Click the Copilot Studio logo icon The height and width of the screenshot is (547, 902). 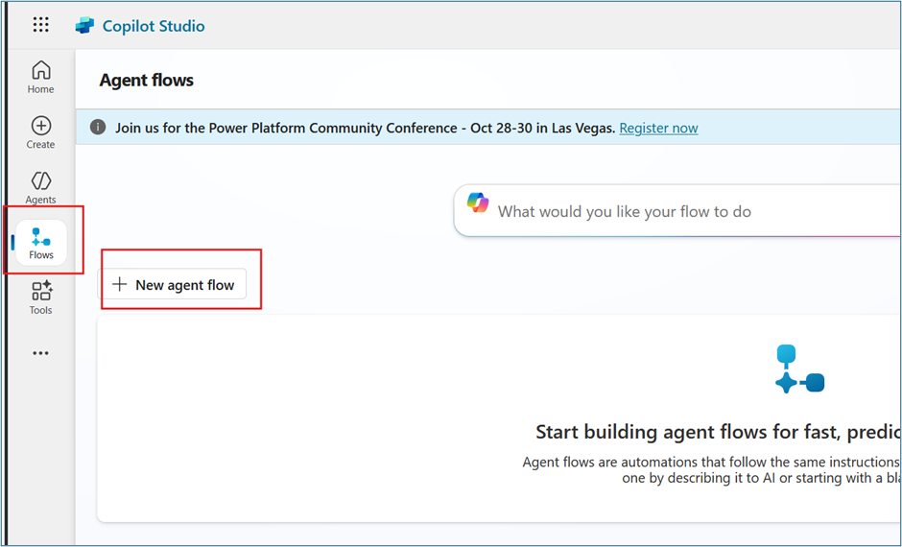(84, 26)
